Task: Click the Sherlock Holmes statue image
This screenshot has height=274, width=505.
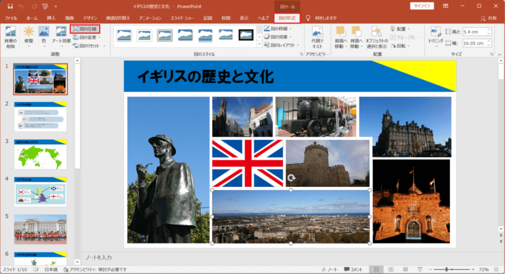Action: (168, 170)
